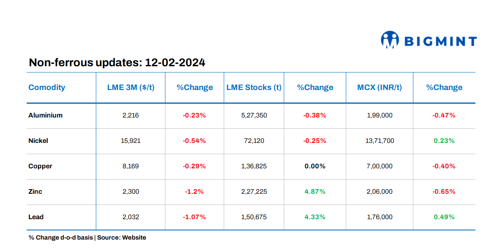The height and width of the screenshot is (250, 500).
Task: Click the Zinc row label
Action: pos(35,192)
